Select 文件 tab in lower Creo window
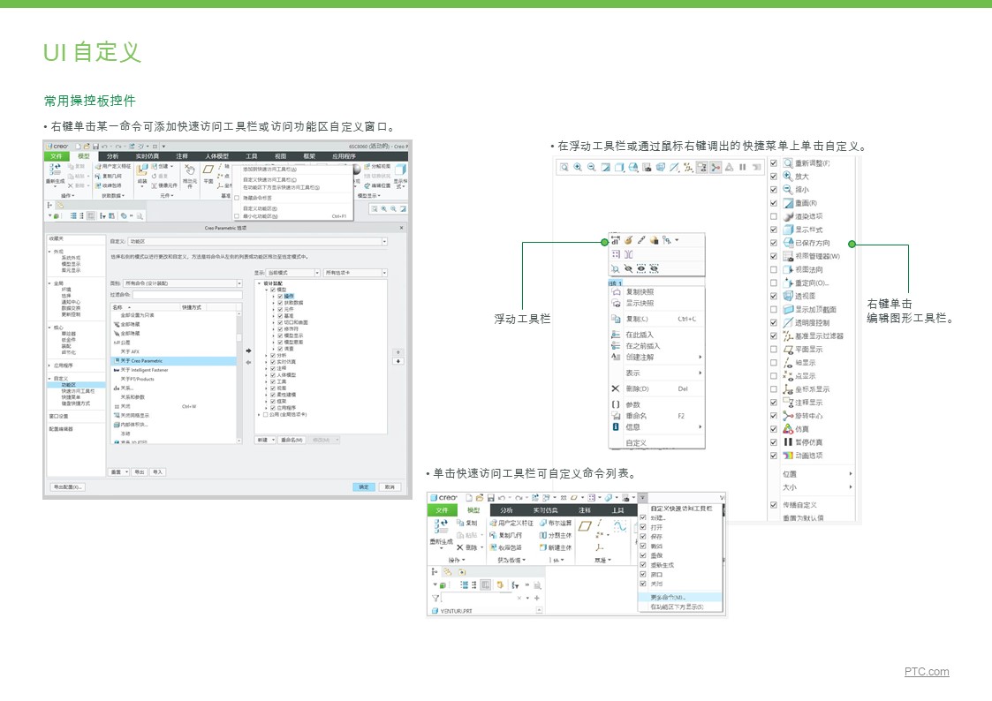Viewport: 992px width, 701px height. [x=443, y=510]
